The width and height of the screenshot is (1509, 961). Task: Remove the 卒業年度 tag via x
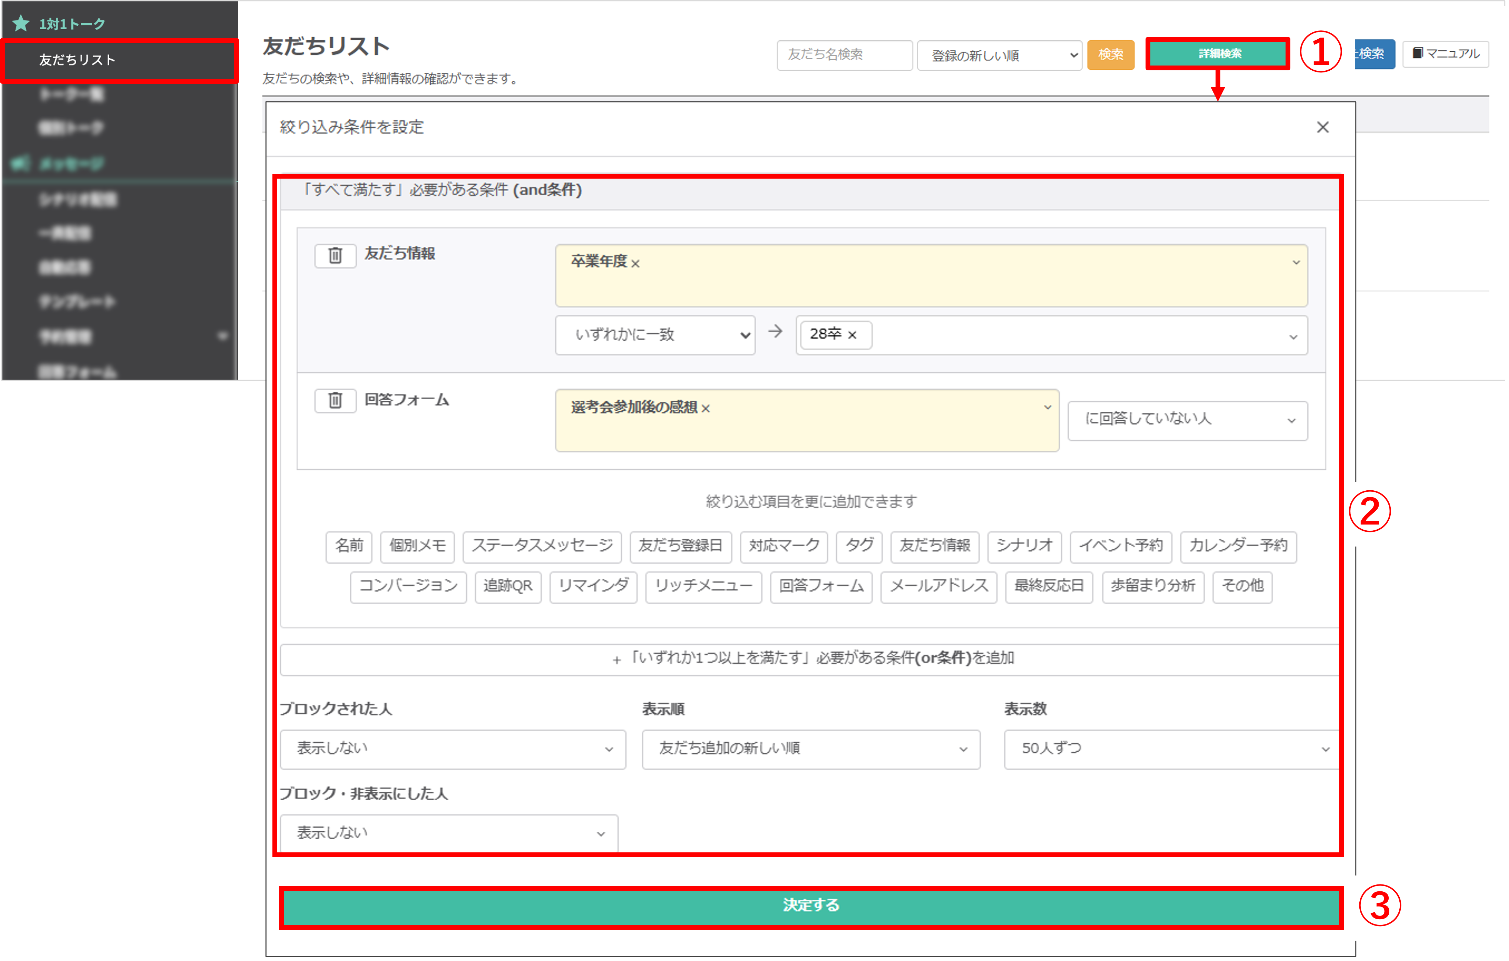636,264
